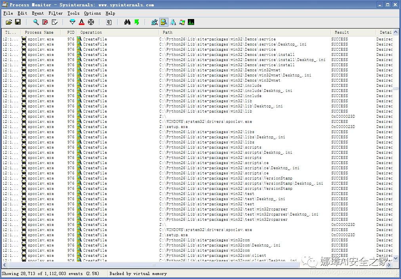Click the Operation column header
The height and width of the screenshot is (279, 401).
tap(118, 32)
